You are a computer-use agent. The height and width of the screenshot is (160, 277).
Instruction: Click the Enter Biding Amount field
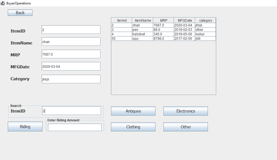click(75, 127)
